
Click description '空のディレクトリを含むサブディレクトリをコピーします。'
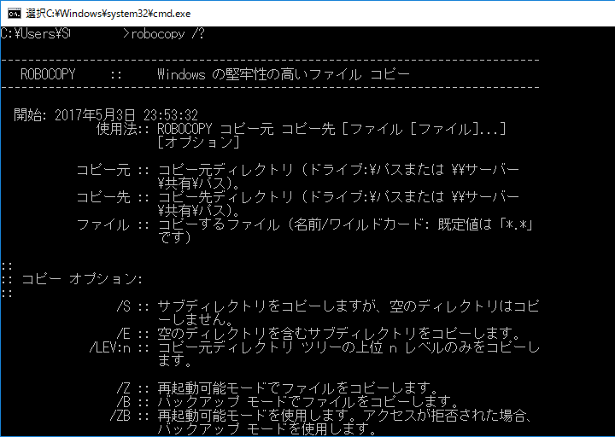pos(338,334)
